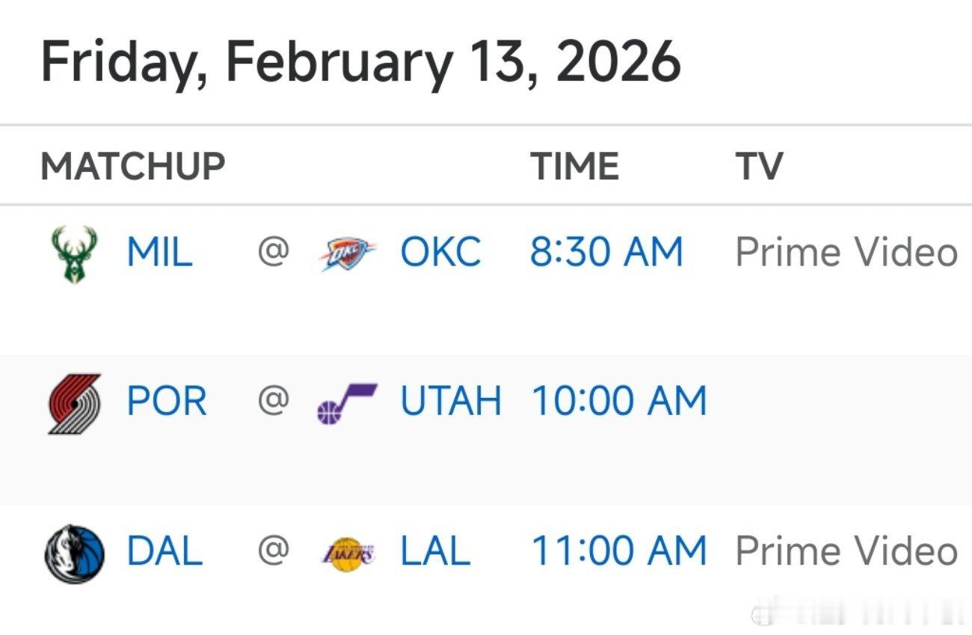Open the 10:00 AM game link
Viewport: 972px width, 635px height.
618,402
